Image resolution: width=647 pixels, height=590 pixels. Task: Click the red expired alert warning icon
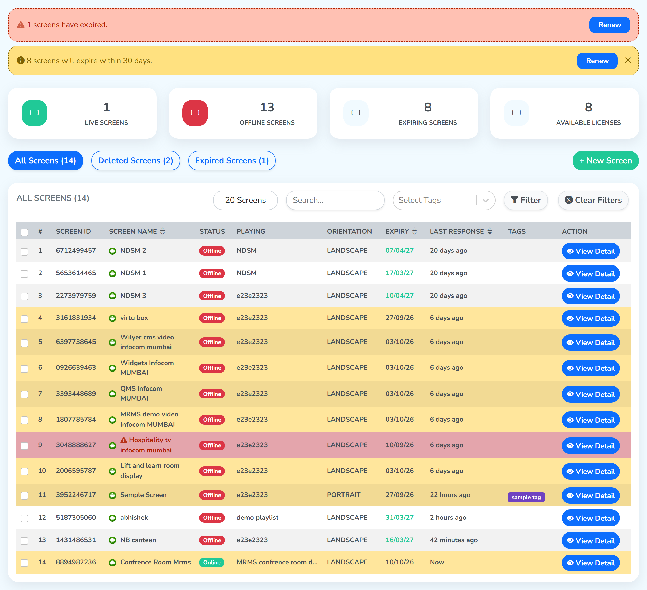click(x=21, y=25)
